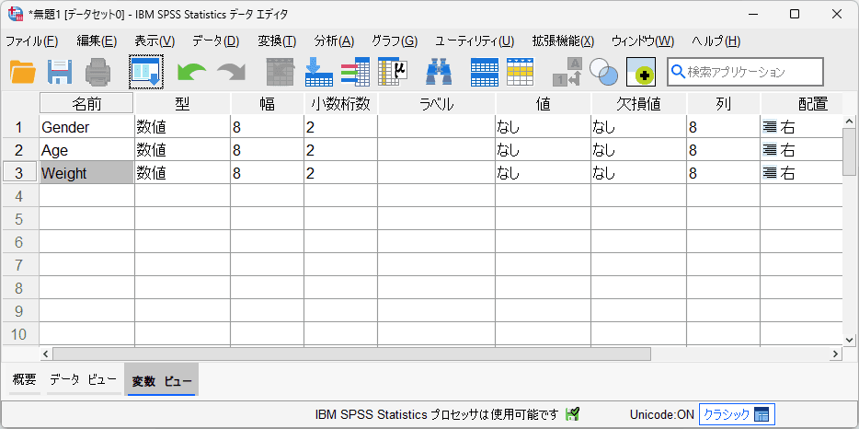The width and height of the screenshot is (859, 429).
Task: Open the 表示(V) menu
Action: 155,41
